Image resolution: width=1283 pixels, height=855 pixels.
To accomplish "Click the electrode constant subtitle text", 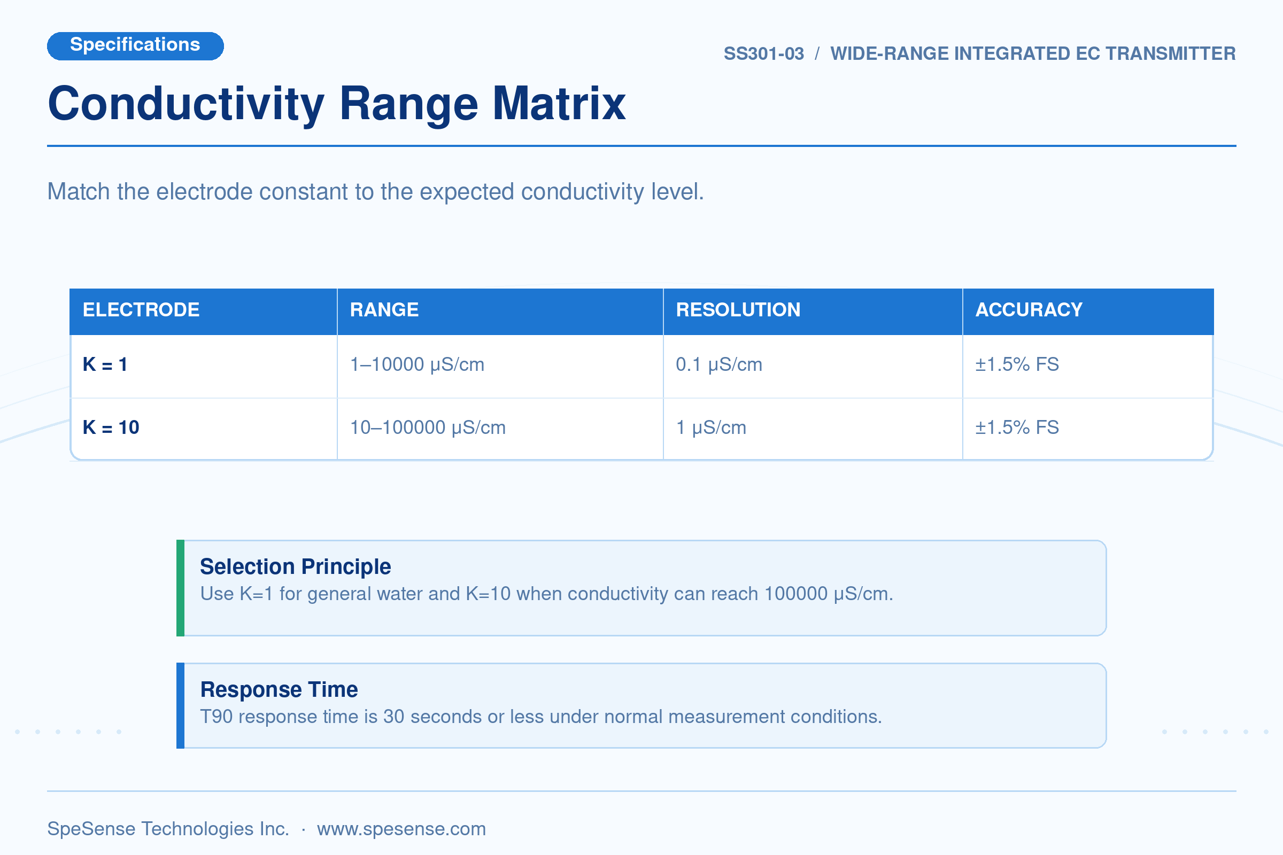I will pyautogui.click(x=376, y=192).
